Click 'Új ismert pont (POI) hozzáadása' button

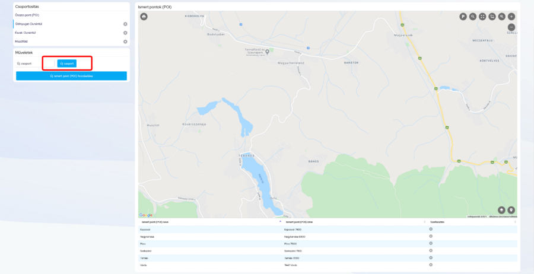[71, 76]
